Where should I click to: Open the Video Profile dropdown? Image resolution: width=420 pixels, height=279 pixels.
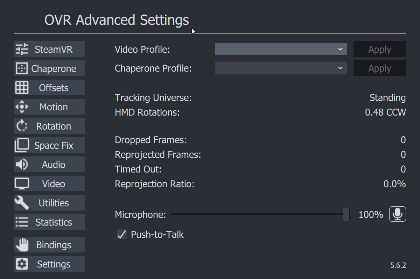coord(281,49)
